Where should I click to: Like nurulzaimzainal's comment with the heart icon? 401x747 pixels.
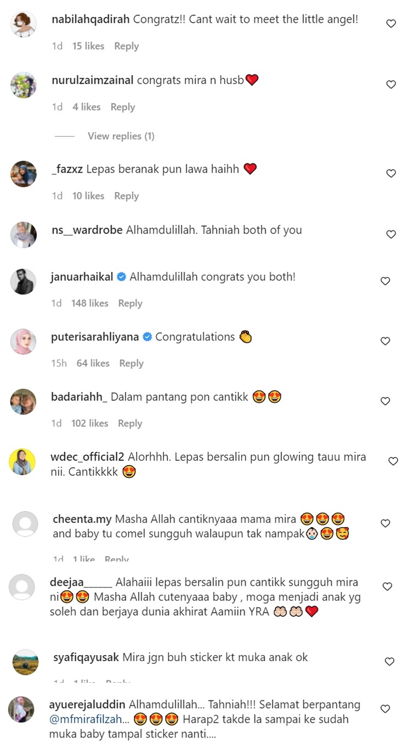(390, 85)
